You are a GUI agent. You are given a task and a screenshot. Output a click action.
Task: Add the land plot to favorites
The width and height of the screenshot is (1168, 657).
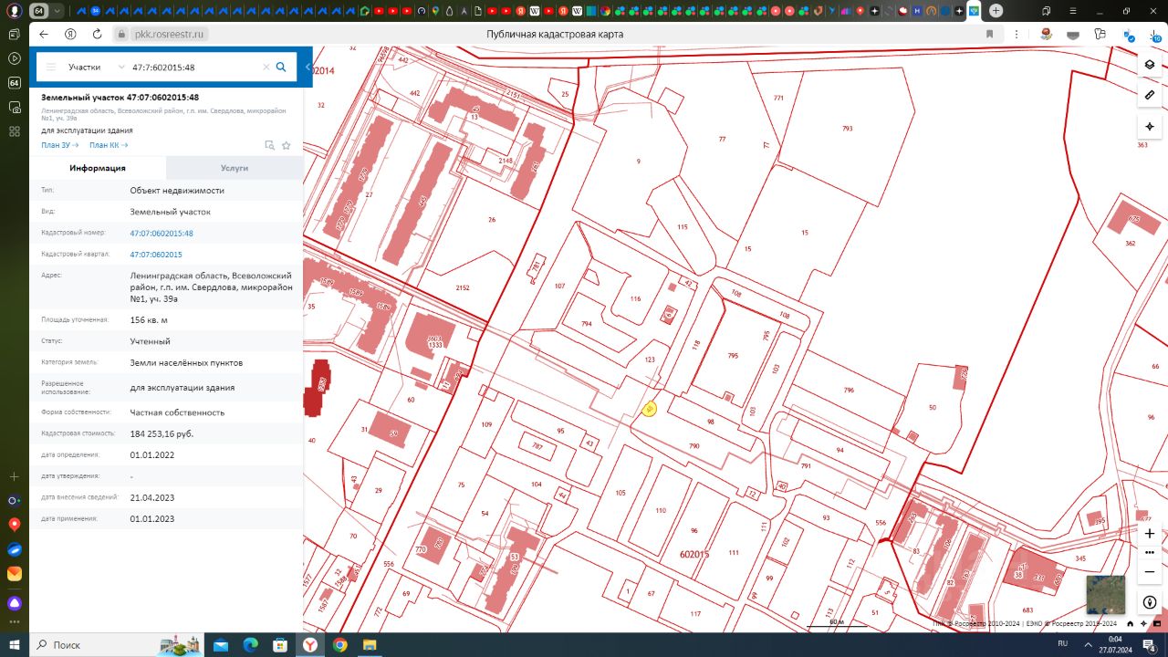tap(287, 145)
